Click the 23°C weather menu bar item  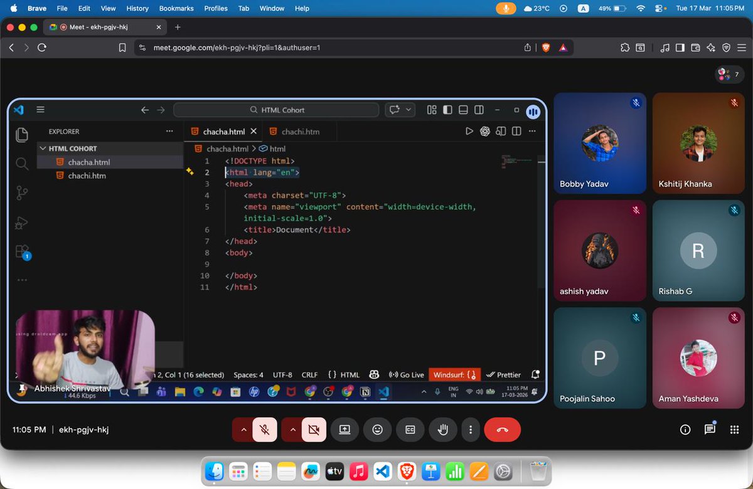[x=536, y=9]
